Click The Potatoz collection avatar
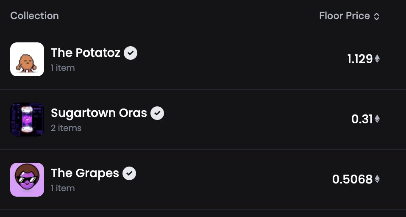Viewport: 406px width, 217px height. coord(27,59)
